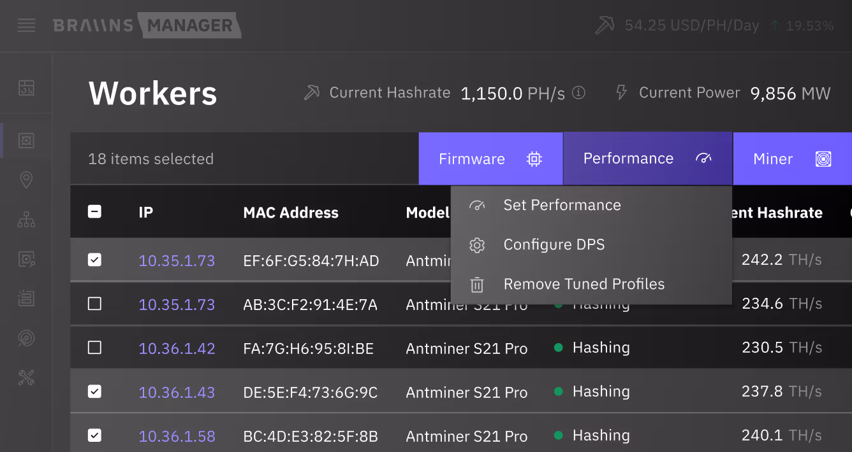Open the Miner actions dropdown
Image resolution: width=852 pixels, height=452 pixels.
(793, 159)
